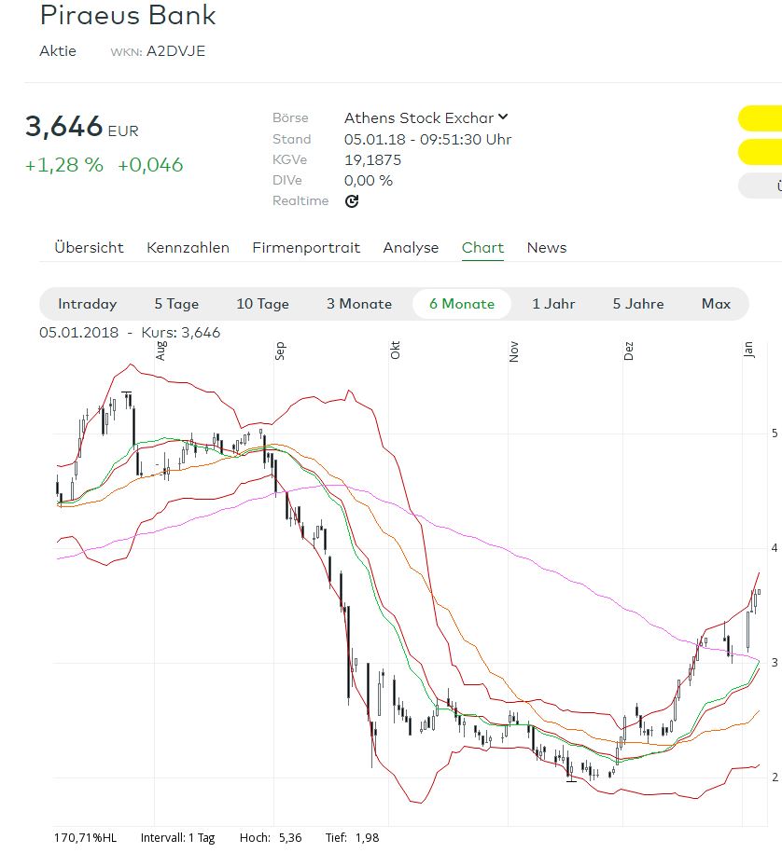Viewport: 782px width, 853px height.
Task: Switch chart to 1 Jahr
Action: pyautogui.click(x=553, y=304)
